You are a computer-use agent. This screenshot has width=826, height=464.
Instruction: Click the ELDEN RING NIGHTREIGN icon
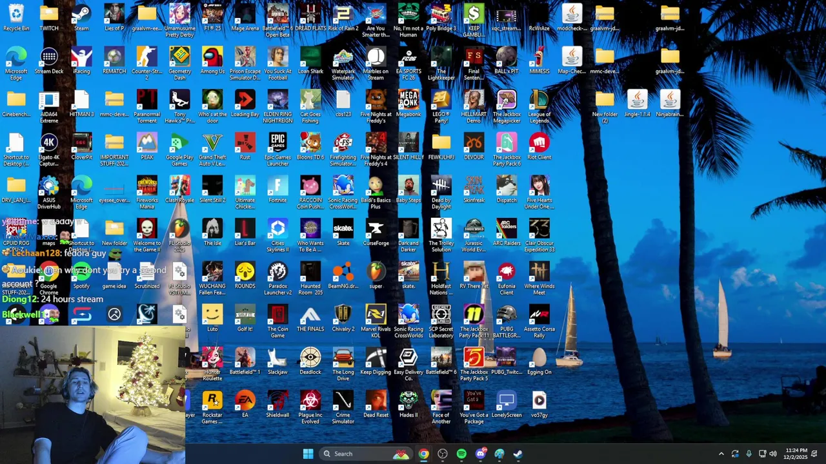click(277, 107)
